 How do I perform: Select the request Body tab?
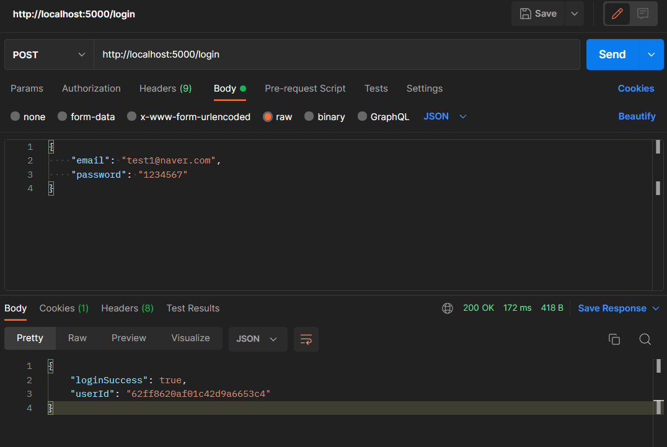[230, 89]
